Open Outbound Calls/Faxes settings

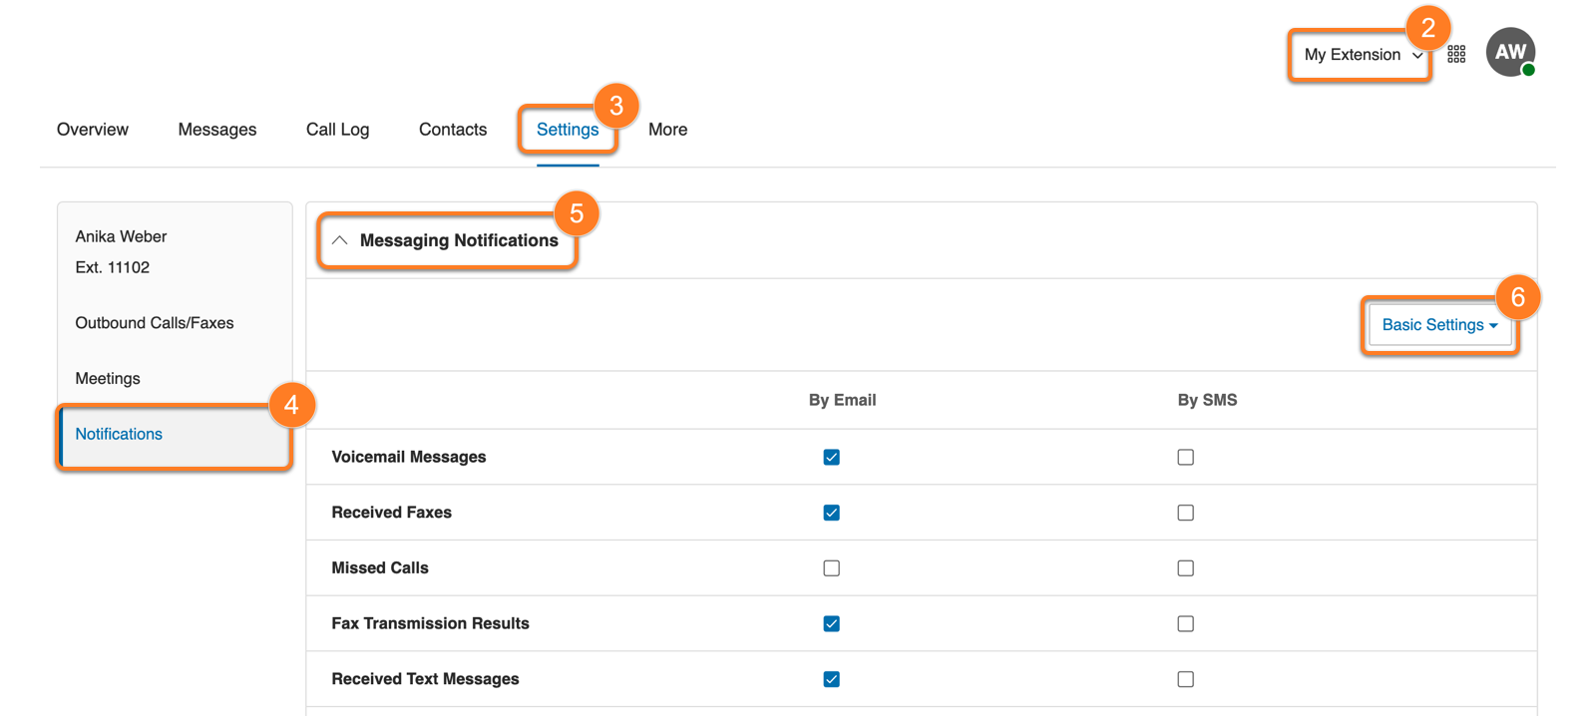tap(155, 323)
